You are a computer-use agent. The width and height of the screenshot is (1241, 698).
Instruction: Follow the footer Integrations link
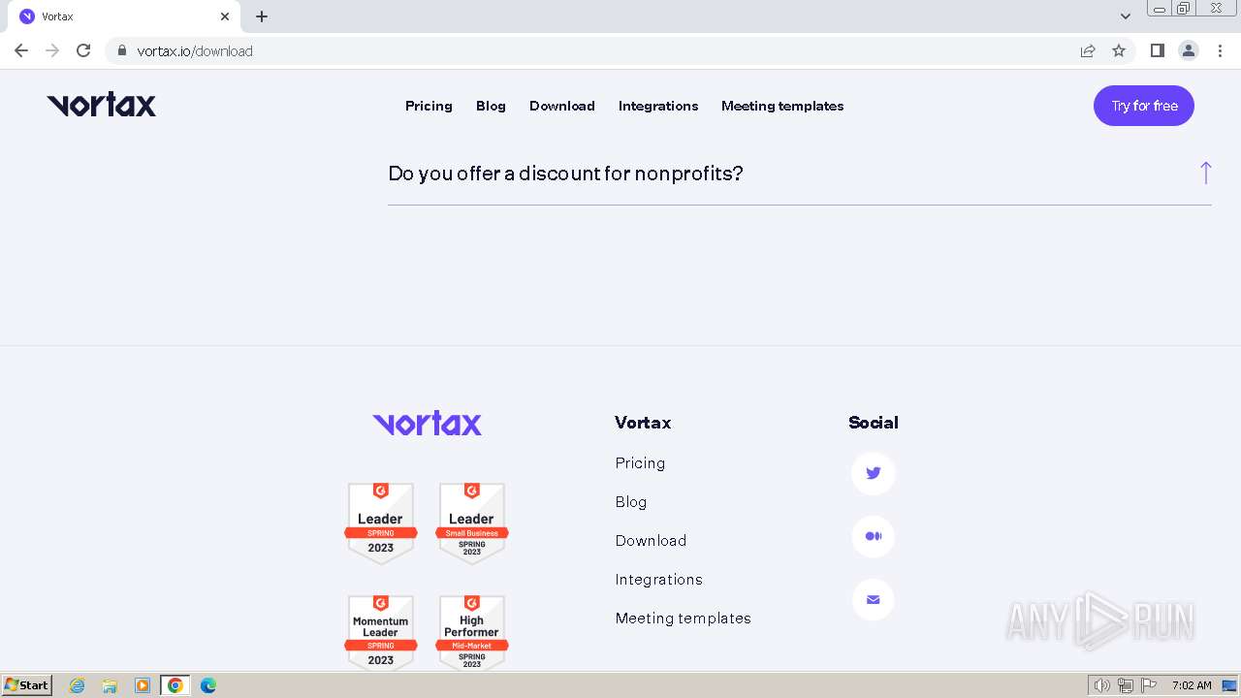(659, 580)
